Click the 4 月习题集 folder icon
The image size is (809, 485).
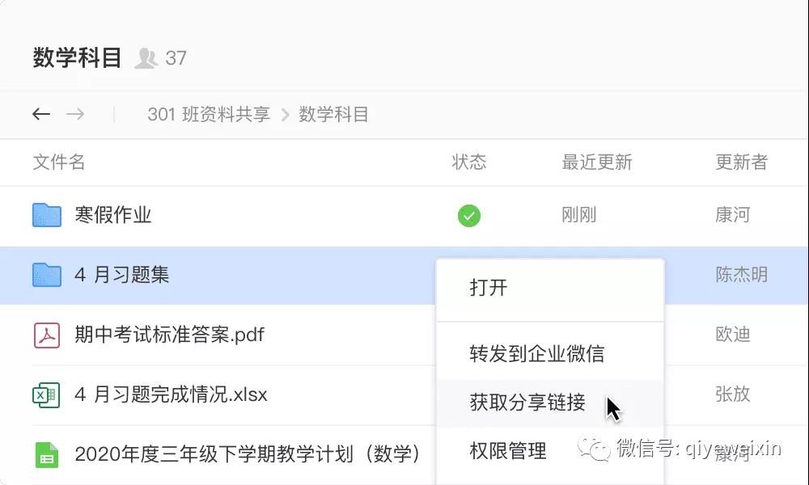click(47, 275)
